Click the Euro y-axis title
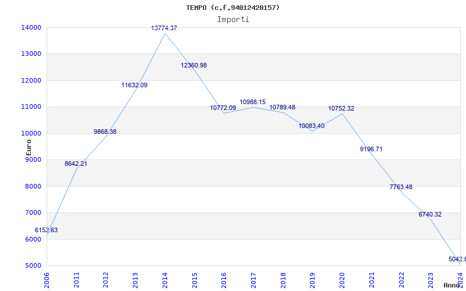 coord(29,148)
